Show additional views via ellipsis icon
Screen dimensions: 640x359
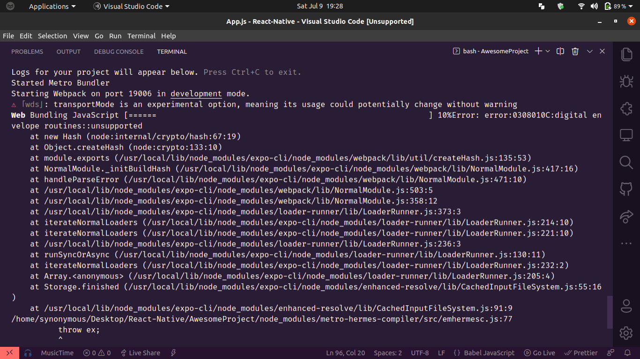click(x=626, y=244)
